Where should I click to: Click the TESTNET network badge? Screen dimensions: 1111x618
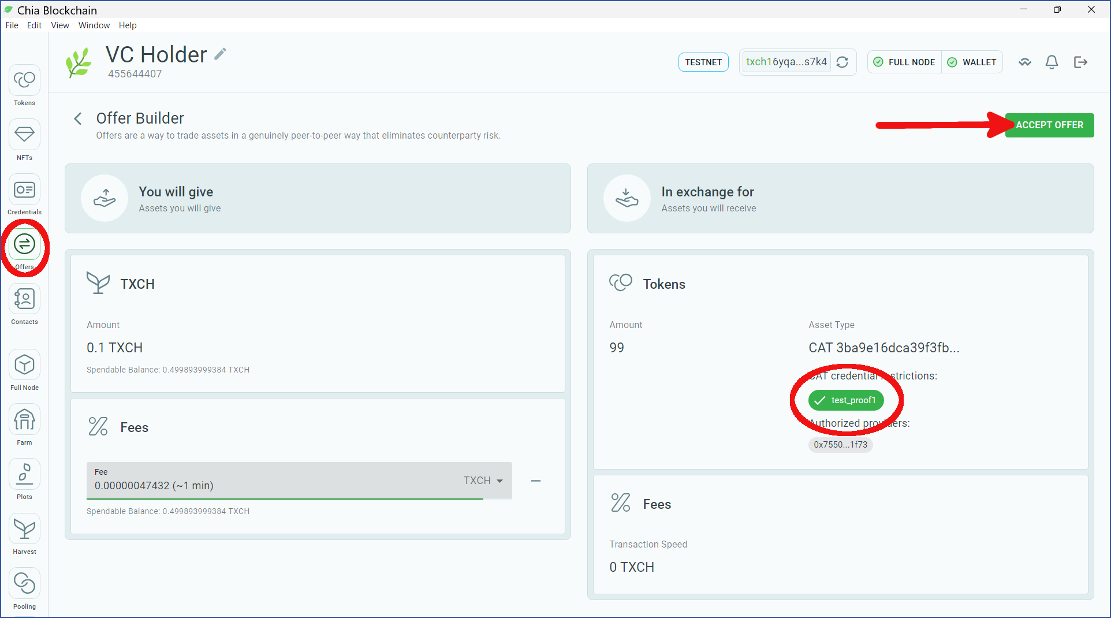(703, 62)
